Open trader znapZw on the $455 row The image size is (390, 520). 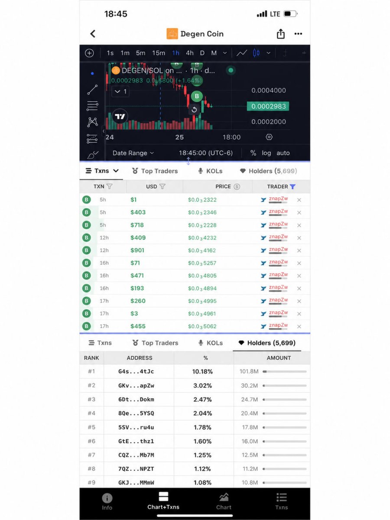coord(278,326)
